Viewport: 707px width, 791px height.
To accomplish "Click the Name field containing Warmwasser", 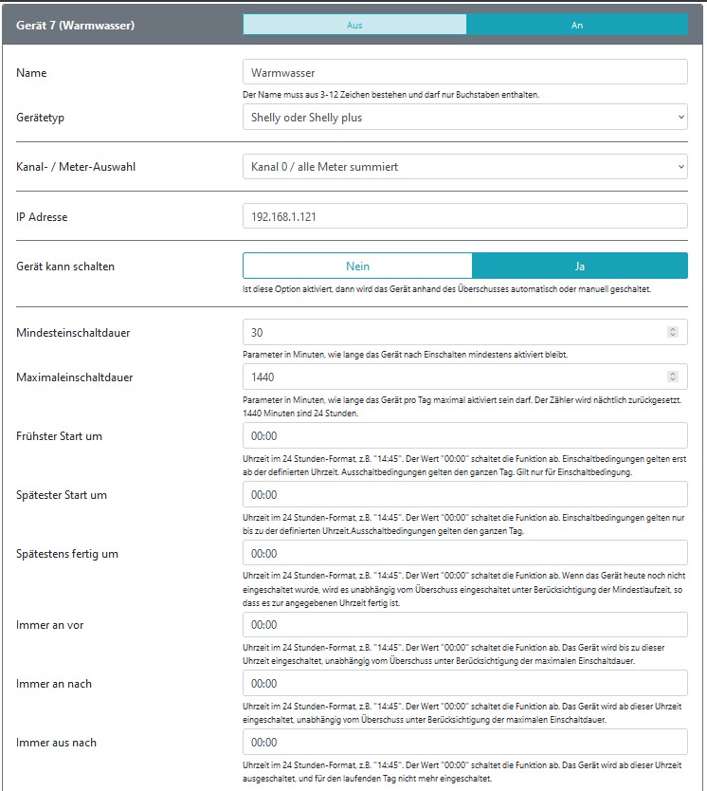I will pyautogui.click(x=464, y=72).
